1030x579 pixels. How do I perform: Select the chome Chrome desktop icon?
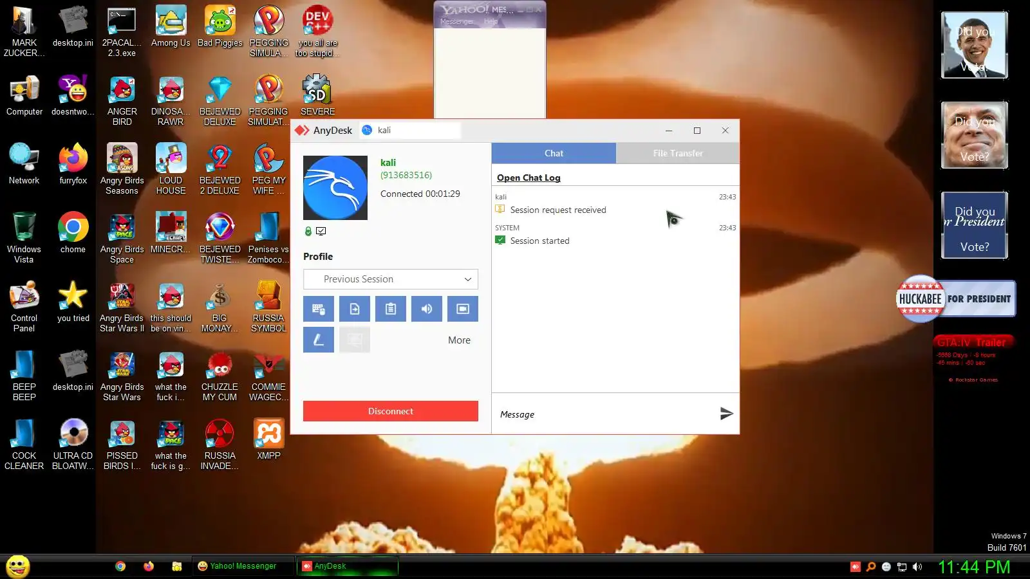(x=73, y=233)
